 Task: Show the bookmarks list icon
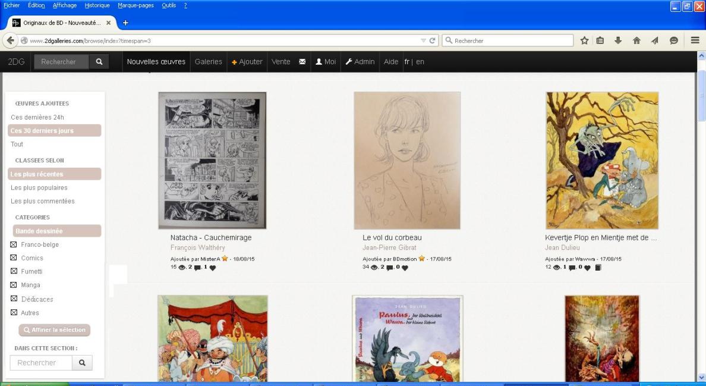[x=600, y=40]
